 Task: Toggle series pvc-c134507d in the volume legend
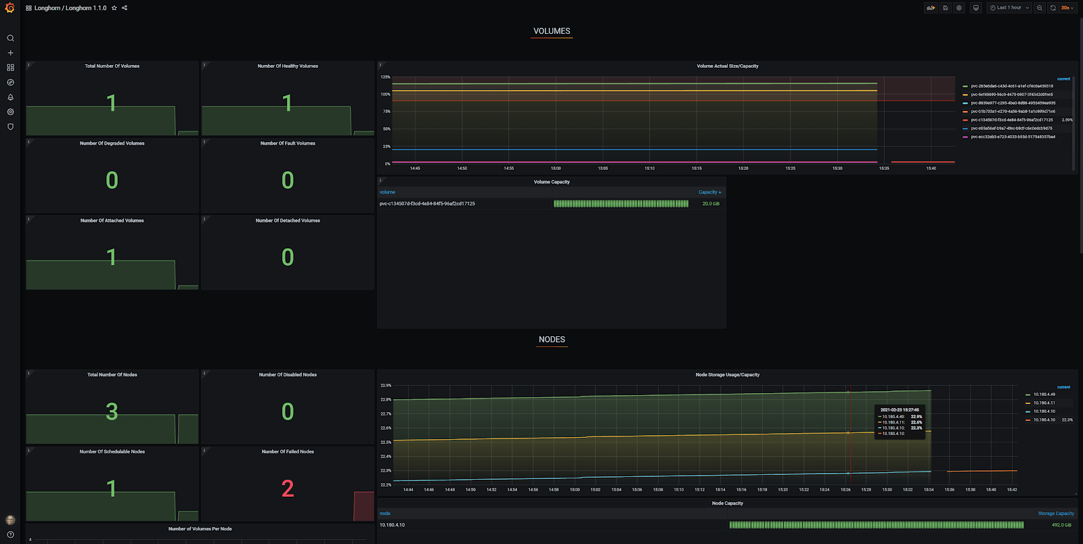click(x=1011, y=120)
